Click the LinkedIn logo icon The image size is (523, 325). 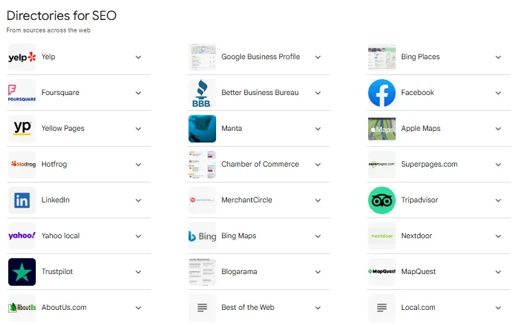[22, 200]
